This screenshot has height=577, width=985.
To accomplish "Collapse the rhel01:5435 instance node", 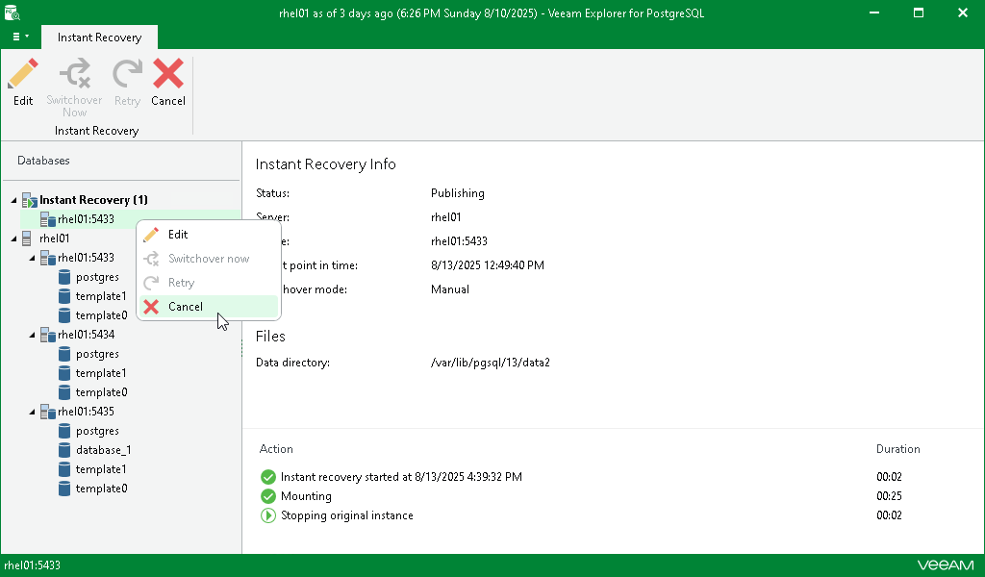I will click(x=32, y=412).
